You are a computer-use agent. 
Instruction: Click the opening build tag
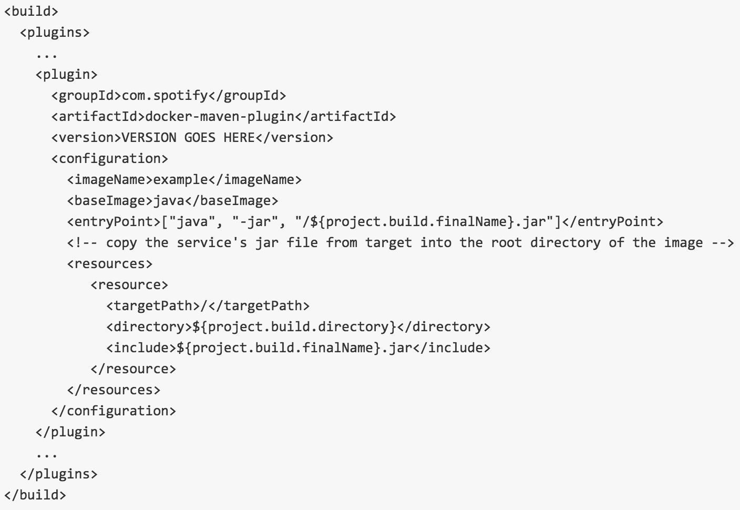tap(31, 12)
